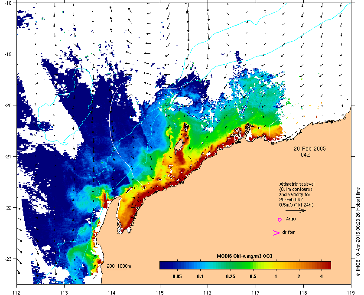
Task: Click the 'and velocity for' legend line
Action: (295, 194)
